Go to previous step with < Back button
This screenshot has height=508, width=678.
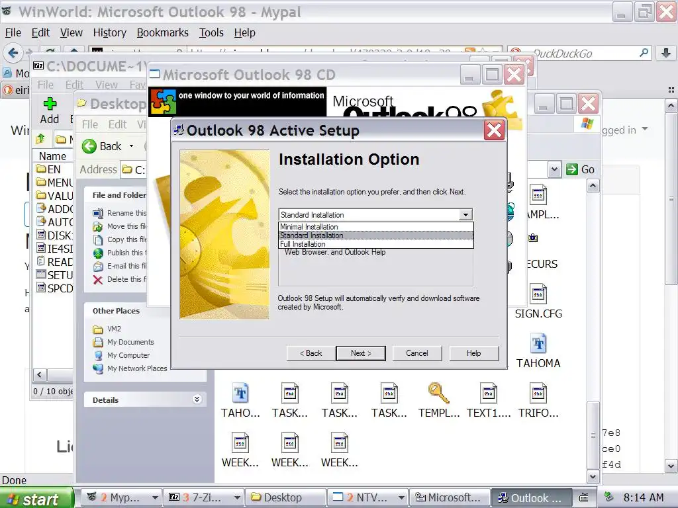click(x=311, y=353)
